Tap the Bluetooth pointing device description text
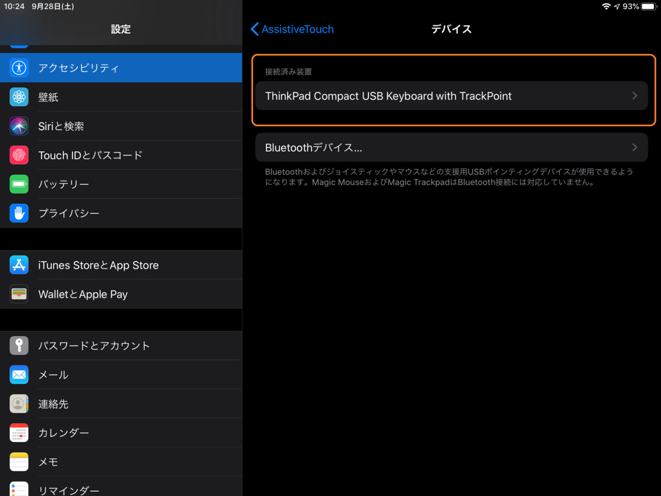This screenshot has width=661, height=496. (449, 177)
